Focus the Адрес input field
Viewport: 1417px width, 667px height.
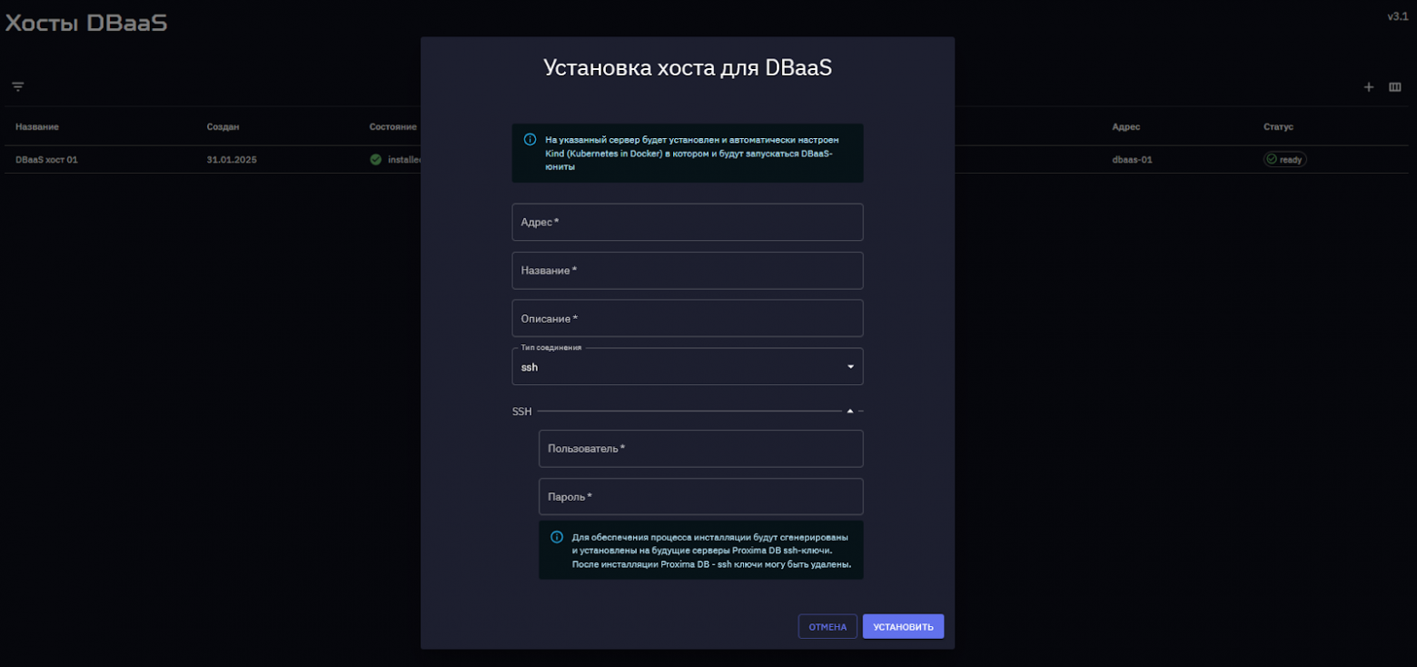(688, 223)
